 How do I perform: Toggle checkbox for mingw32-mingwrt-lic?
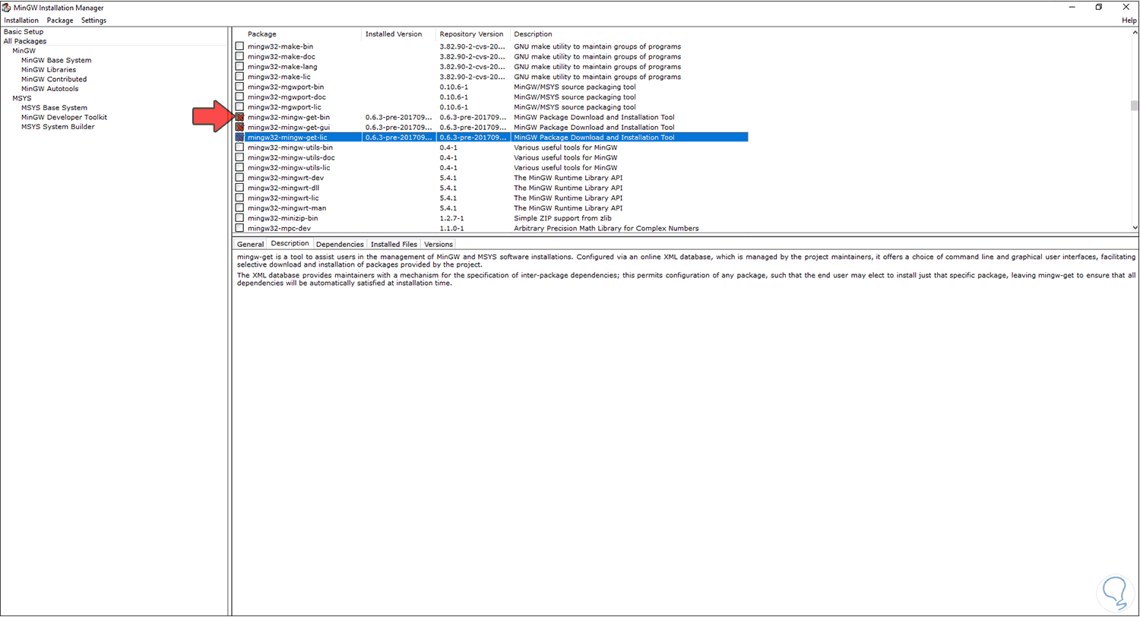click(x=239, y=198)
